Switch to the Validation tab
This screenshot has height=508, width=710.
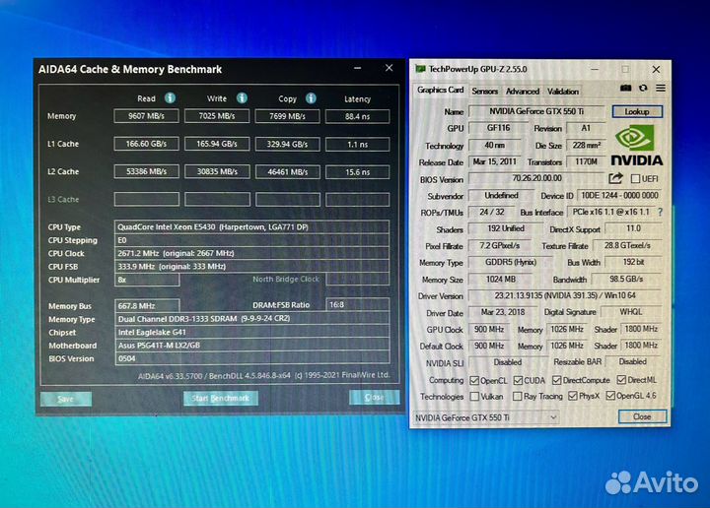coord(563,92)
